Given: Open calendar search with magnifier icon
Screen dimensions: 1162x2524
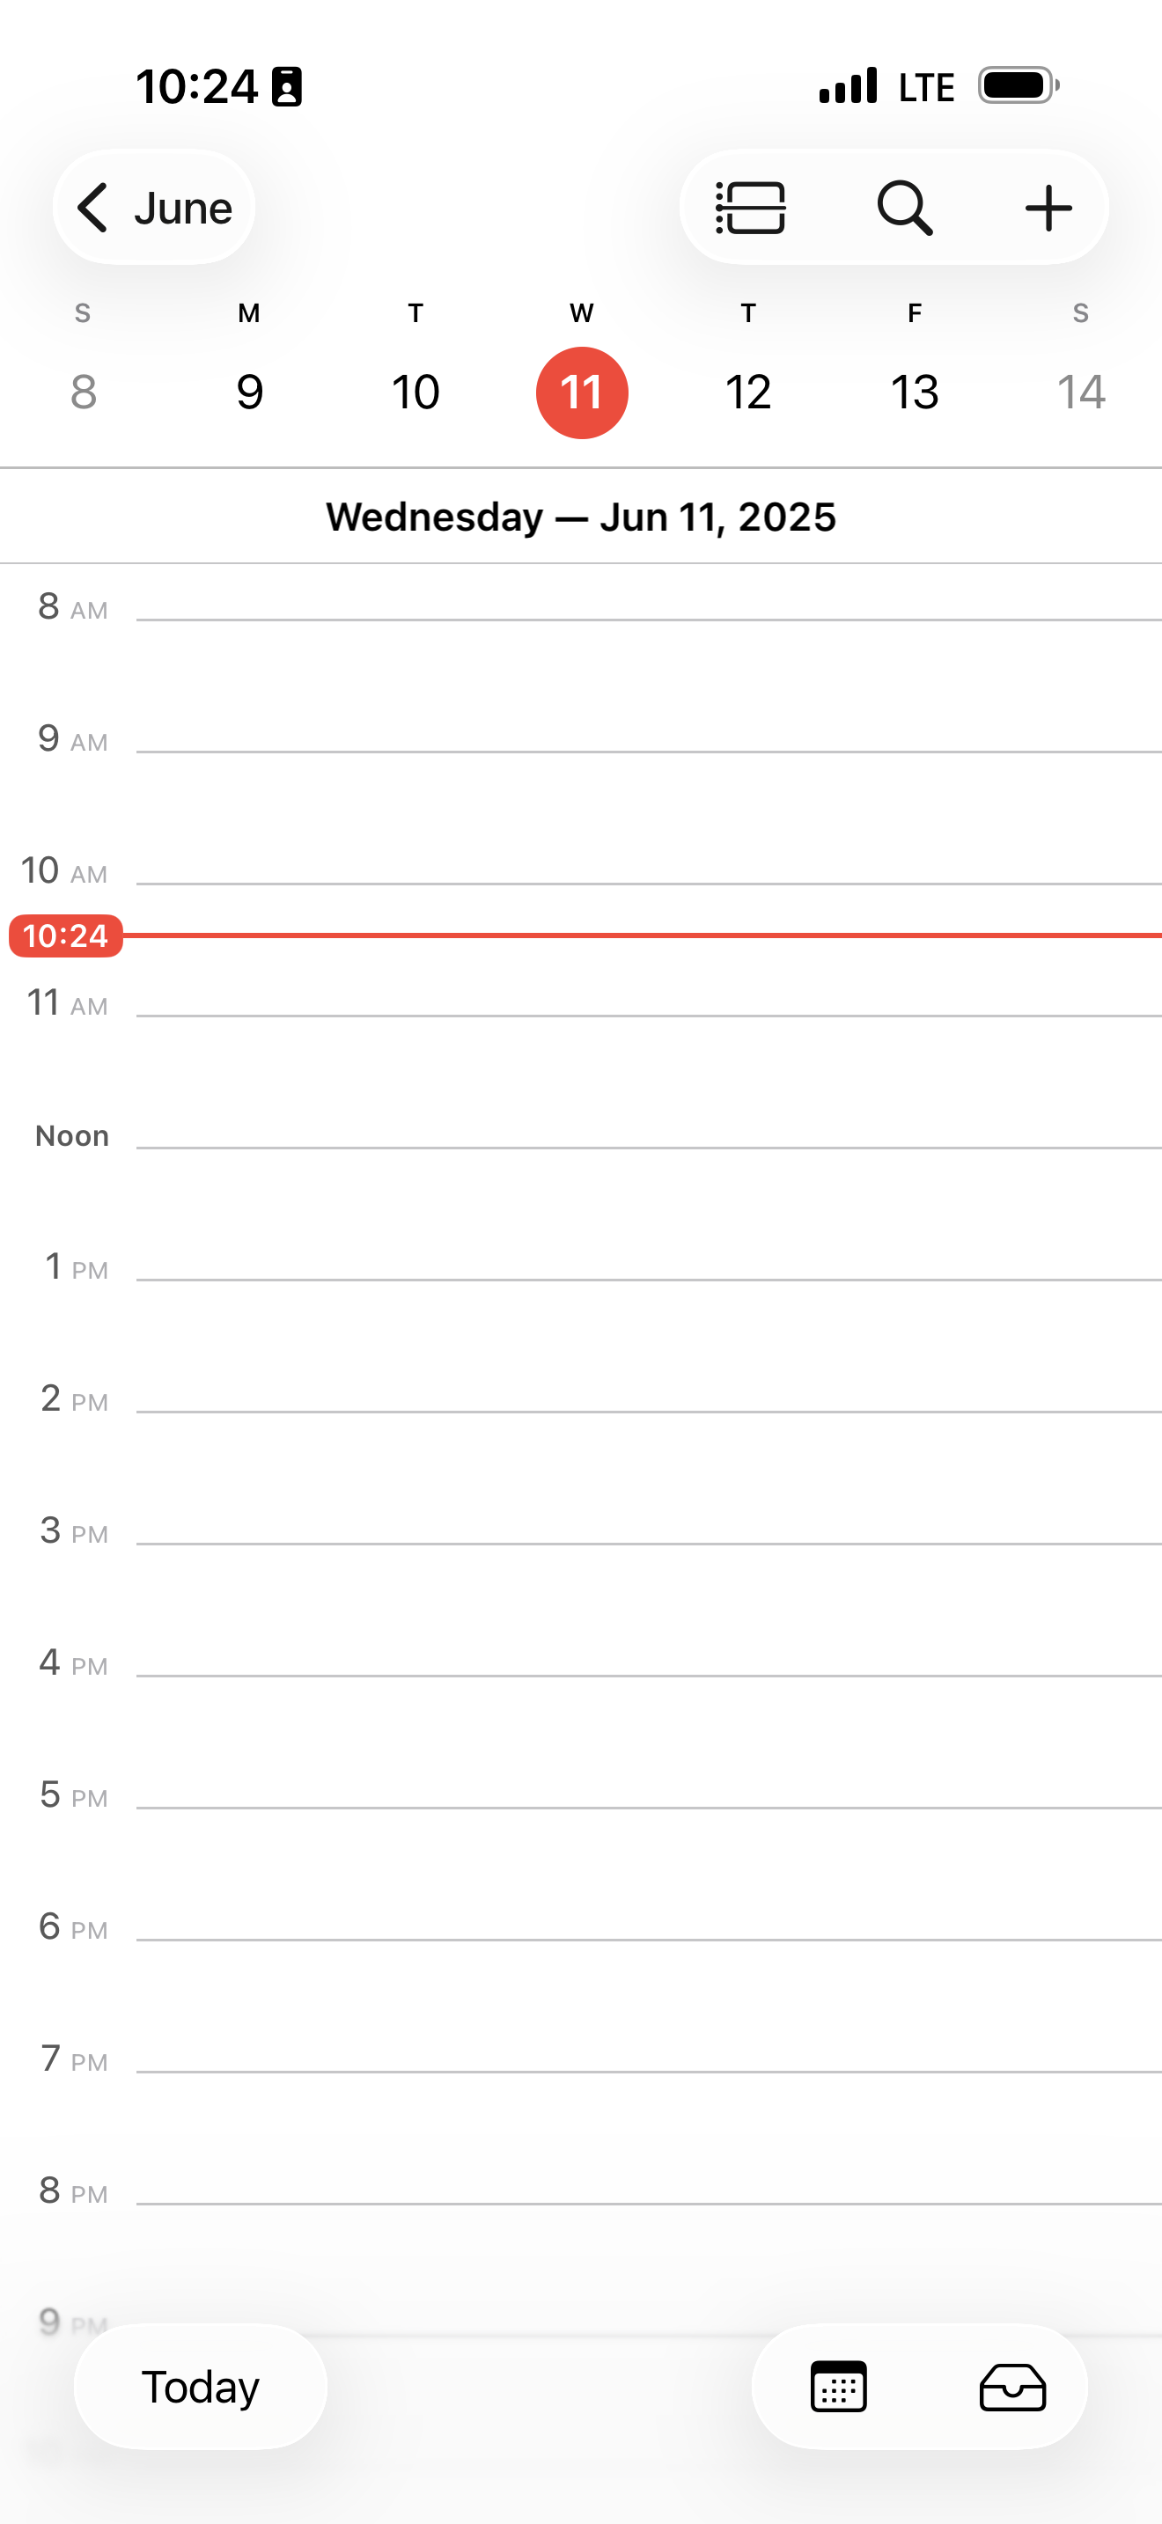Looking at the screenshot, I should point(903,208).
